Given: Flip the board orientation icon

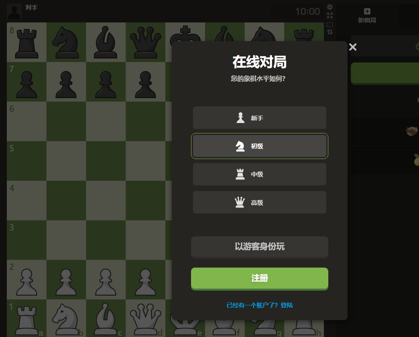Looking at the screenshot, I should point(330,32).
